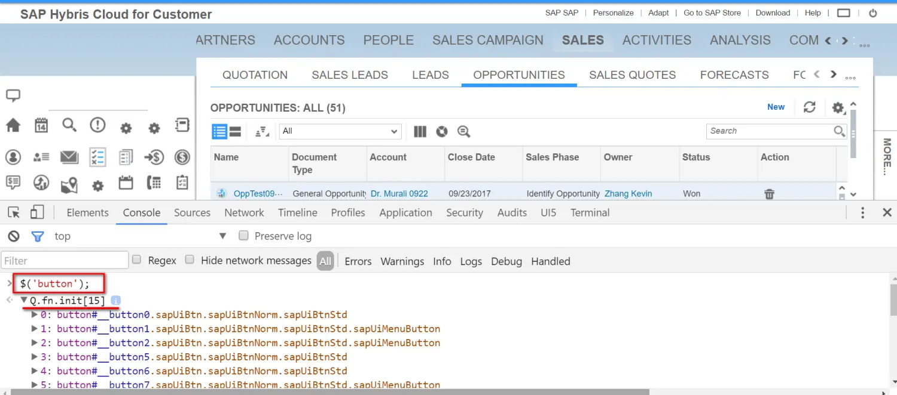Viewport: 897px width, 395px height.
Task: Switch to the FORECASTS tab
Action: tap(734, 75)
